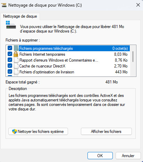Toggle the Rapport d'erreurs Windows checkbox
This screenshot has height=162, width=143.
[x=10, y=60]
